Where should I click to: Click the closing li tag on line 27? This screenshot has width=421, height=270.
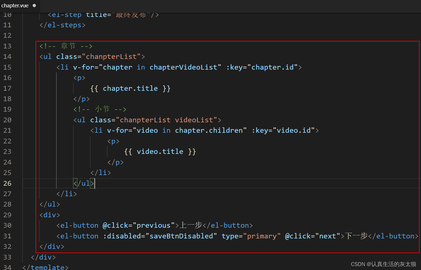[67, 194]
